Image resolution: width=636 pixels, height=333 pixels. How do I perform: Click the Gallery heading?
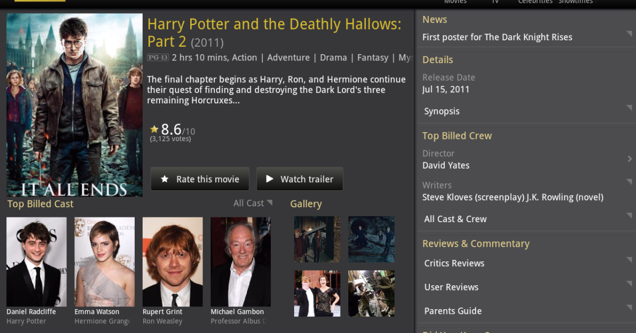tap(306, 204)
